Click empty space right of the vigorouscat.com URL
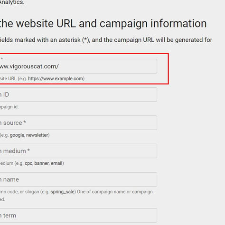 [x=108, y=66]
